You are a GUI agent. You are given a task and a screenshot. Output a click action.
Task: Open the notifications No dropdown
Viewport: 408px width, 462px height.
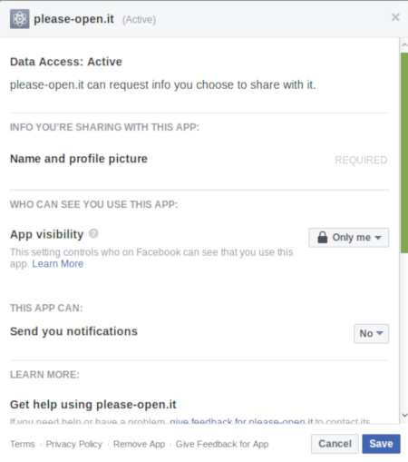pos(371,333)
